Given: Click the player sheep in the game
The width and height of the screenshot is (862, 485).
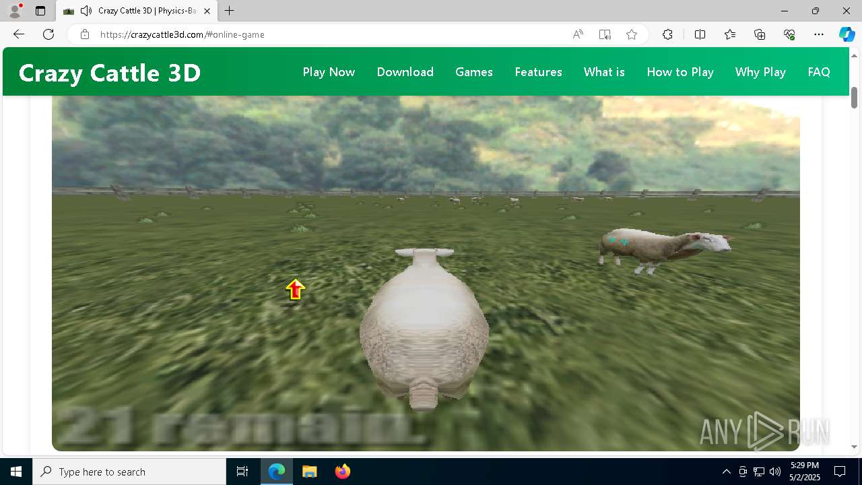Looking at the screenshot, I should point(424,329).
